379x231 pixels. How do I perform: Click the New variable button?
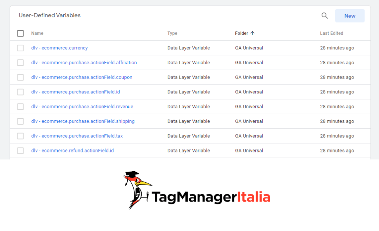pyautogui.click(x=350, y=16)
